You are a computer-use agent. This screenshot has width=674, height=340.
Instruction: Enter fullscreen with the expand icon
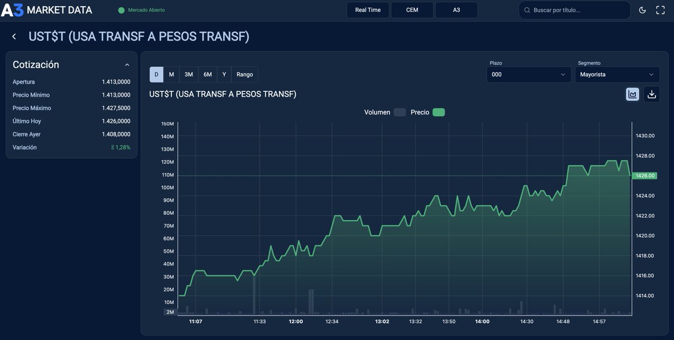point(661,10)
